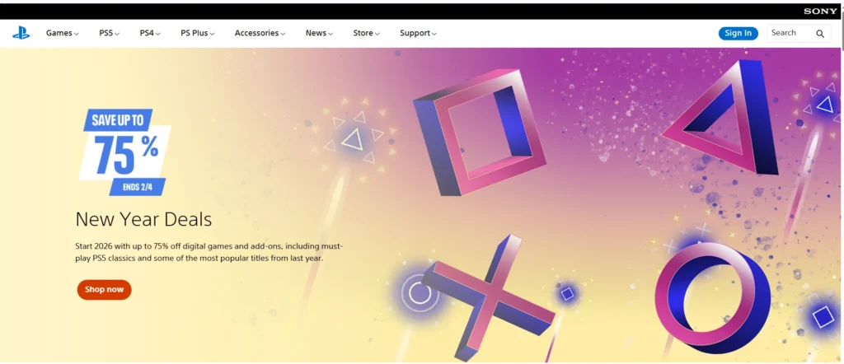Click the promo text starting 'Start 2026 with up to'
The image size is (844, 364).
click(209, 252)
